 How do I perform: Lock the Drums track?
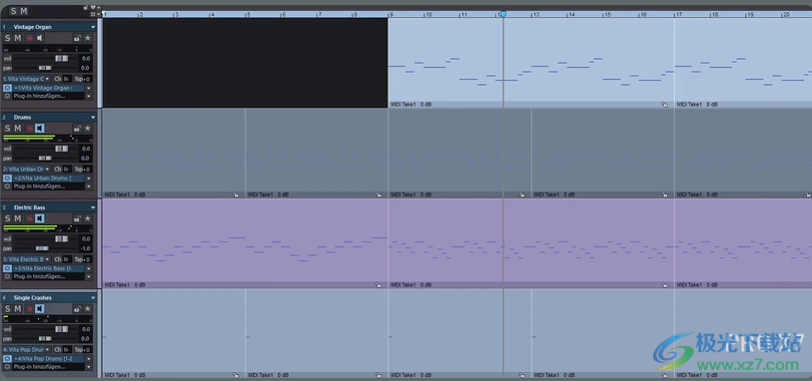tap(77, 129)
